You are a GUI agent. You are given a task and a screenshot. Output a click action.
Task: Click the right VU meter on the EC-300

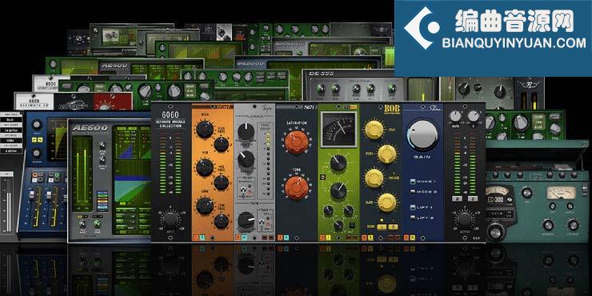click(562, 193)
